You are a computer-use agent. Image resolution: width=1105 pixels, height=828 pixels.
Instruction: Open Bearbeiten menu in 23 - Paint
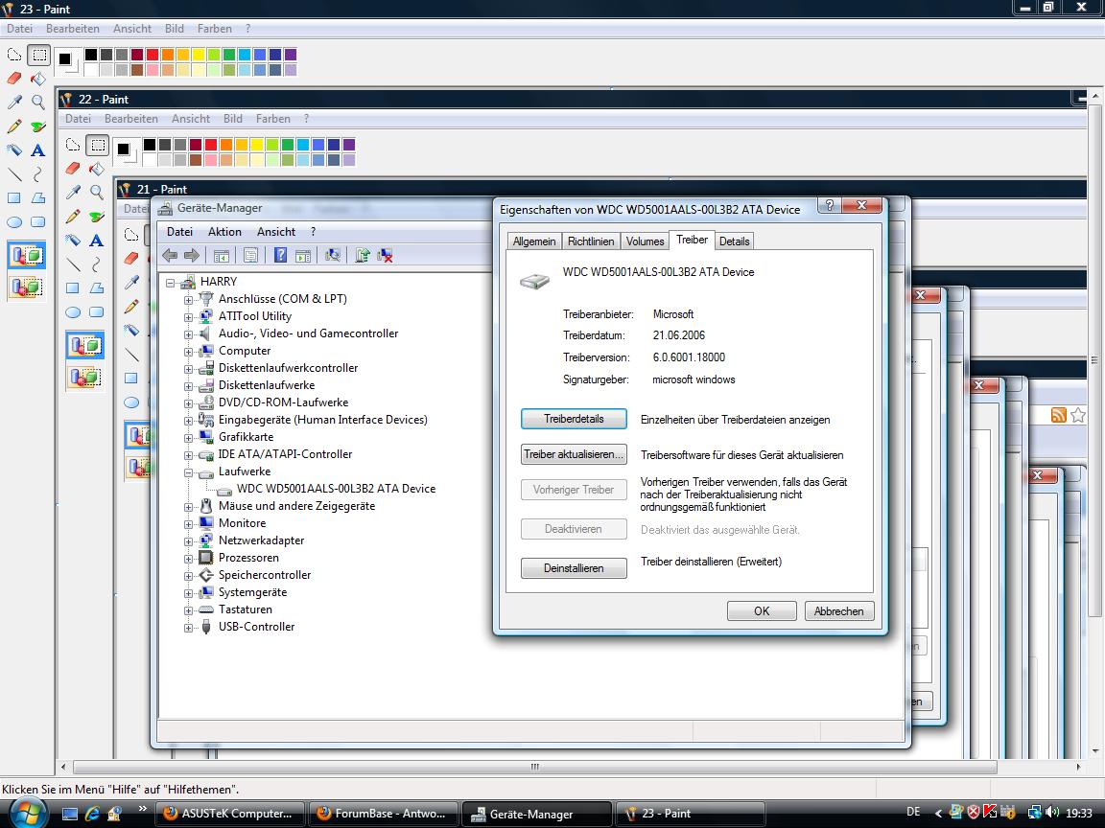pyautogui.click(x=73, y=29)
